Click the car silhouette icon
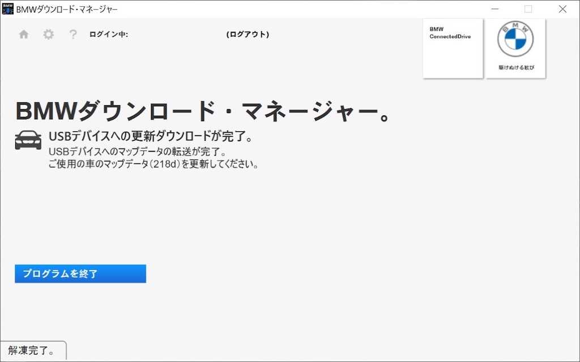 [28, 139]
